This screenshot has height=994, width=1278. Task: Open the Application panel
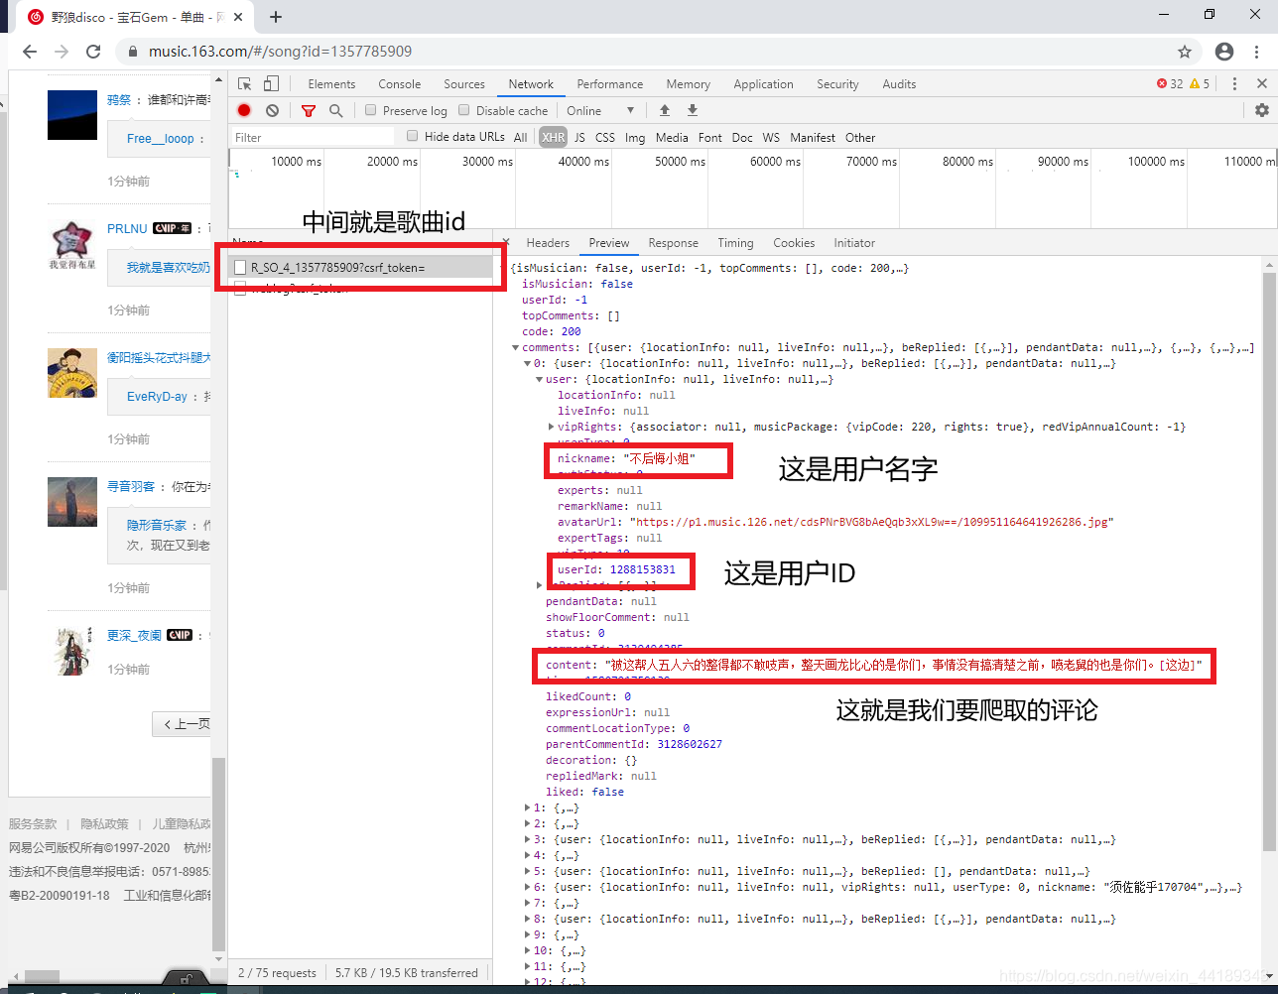click(x=763, y=84)
